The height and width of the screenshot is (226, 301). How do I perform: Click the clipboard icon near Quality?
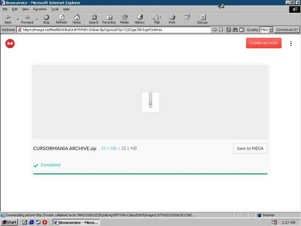point(242,30)
